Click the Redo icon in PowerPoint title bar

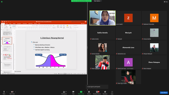click(9, 22)
